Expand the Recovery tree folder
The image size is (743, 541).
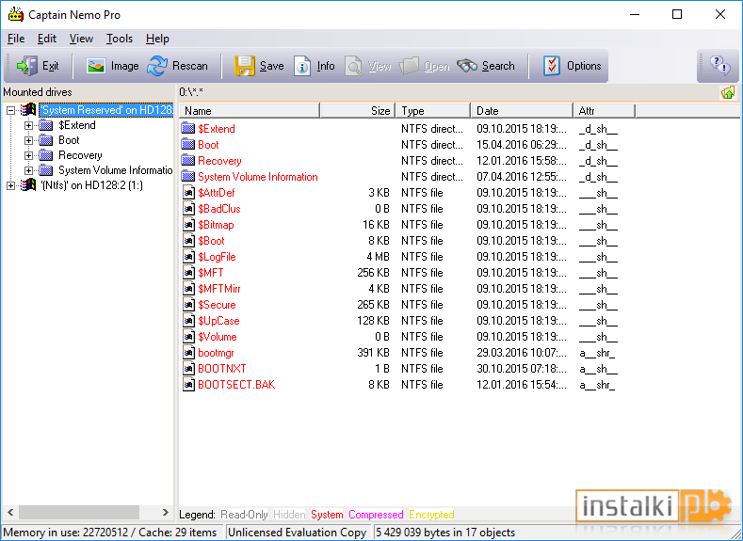click(x=29, y=156)
